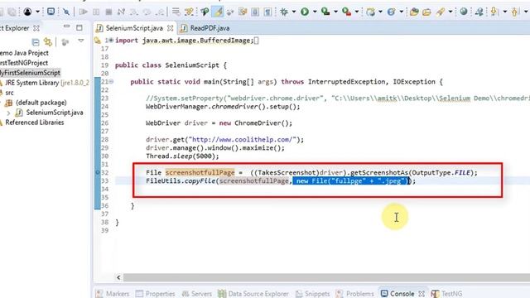Close the Project Explorer view
The height and width of the screenshot is (298, 530).
point(36,28)
